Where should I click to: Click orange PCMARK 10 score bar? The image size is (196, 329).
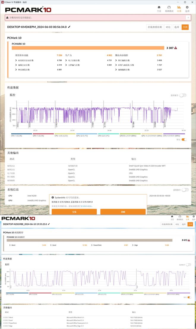[88, 48]
